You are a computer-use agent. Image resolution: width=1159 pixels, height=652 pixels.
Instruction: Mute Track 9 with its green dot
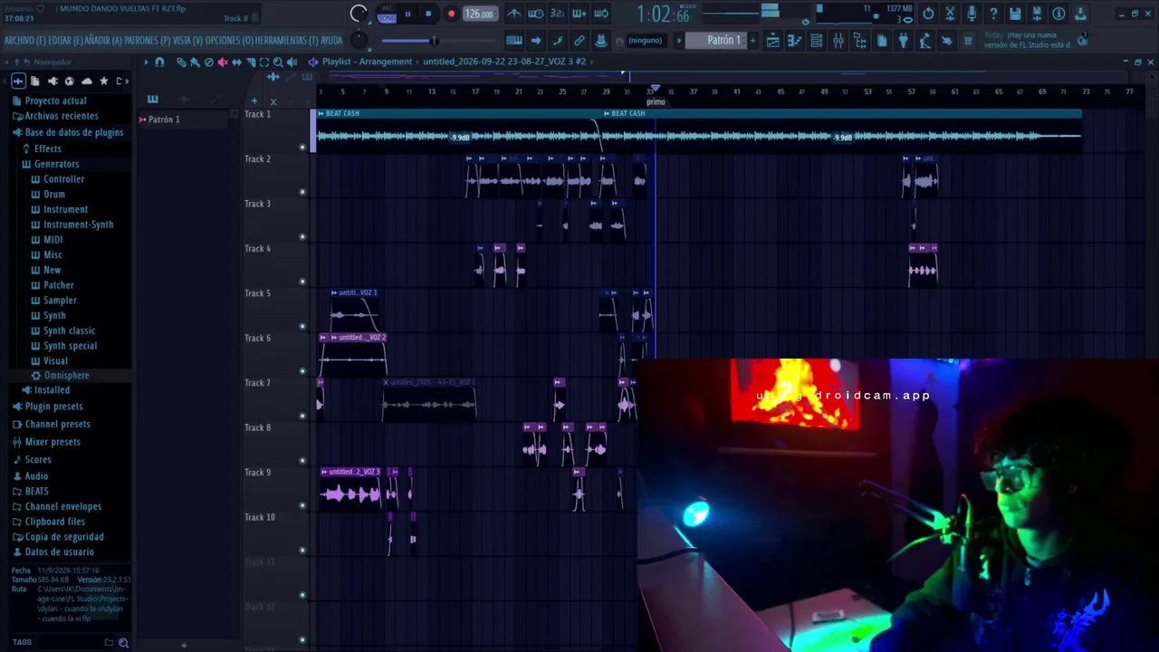[x=302, y=505]
